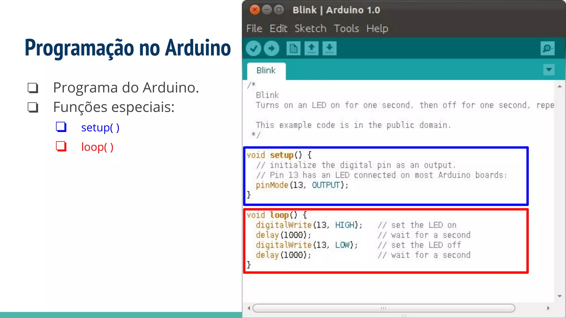Screen dimensions: 566x318
Task: Open the Sketch menu
Action: pyautogui.click(x=310, y=28)
